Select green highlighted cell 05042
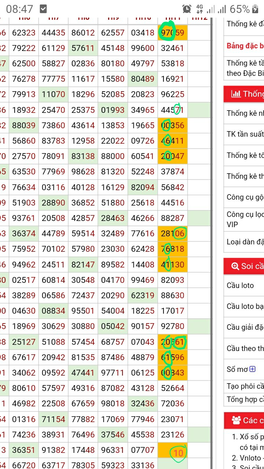The image size is (264, 469). pos(113,326)
